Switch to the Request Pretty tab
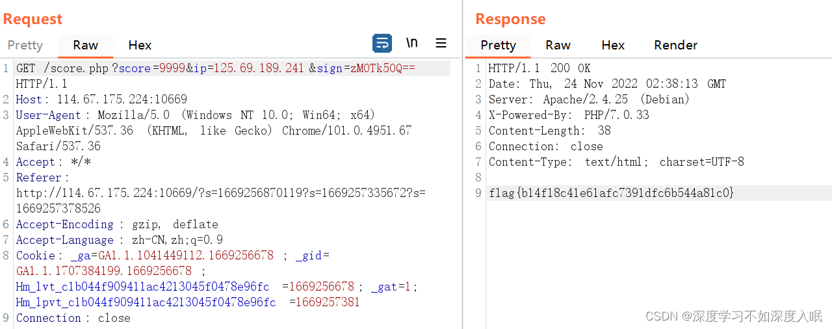The image size is (832, 329). coord(25,45)
